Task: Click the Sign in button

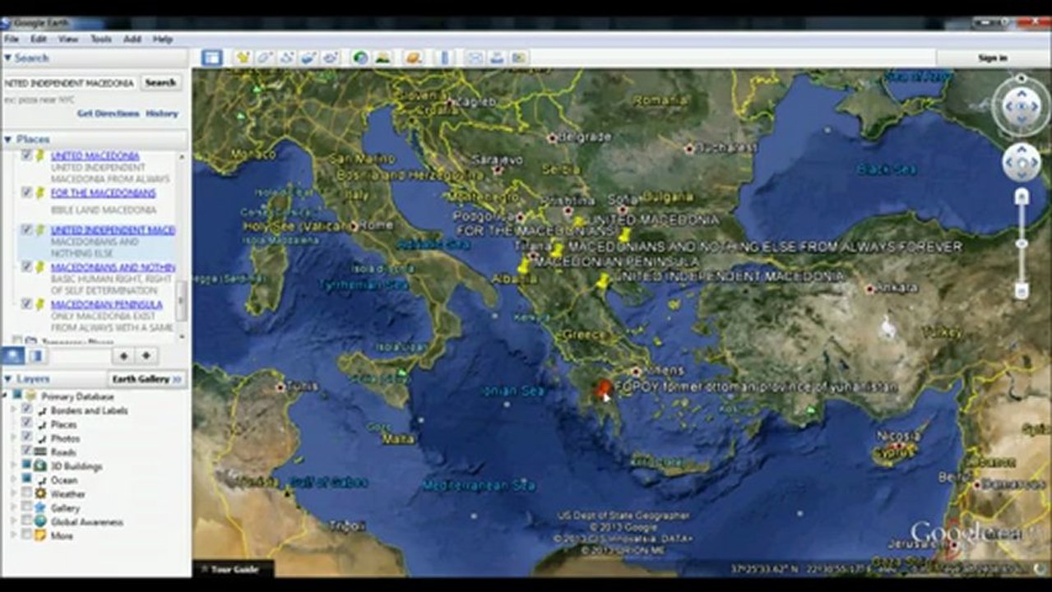Action: click(992, 58)
